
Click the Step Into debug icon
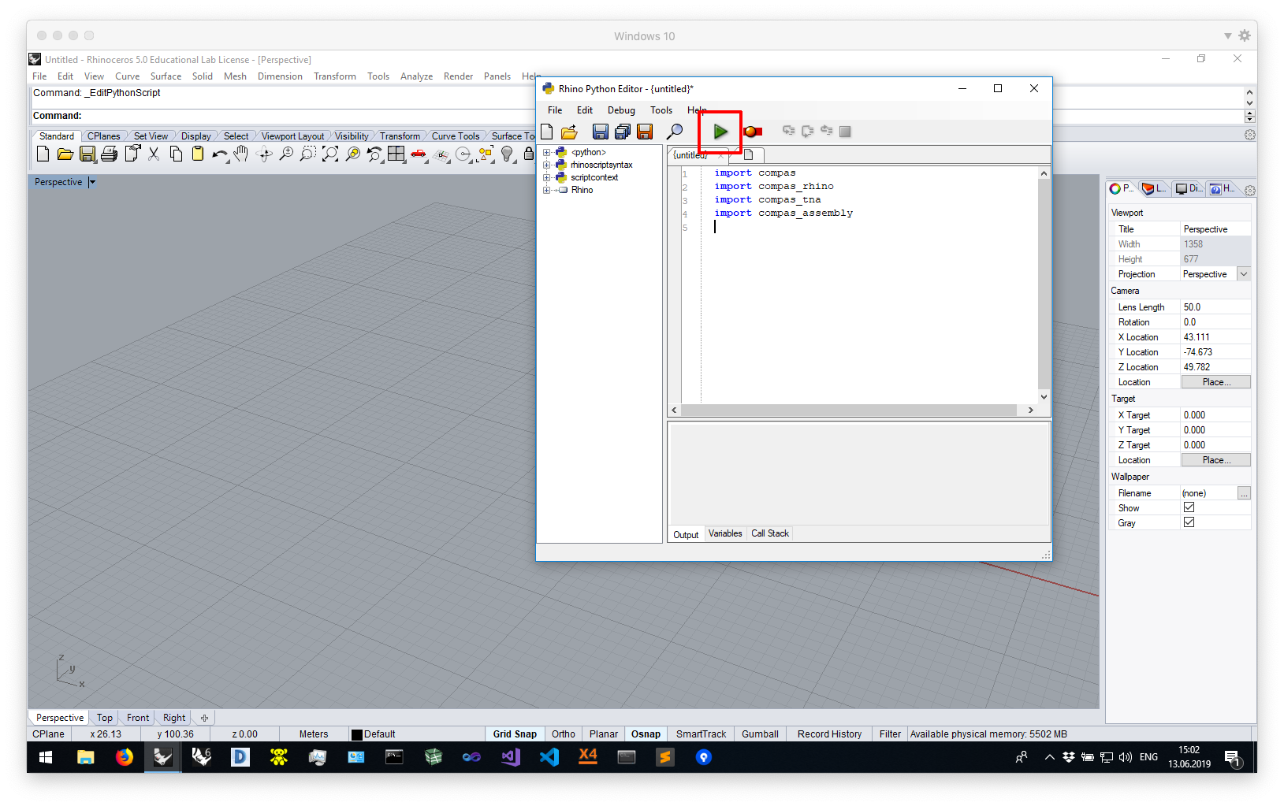pos(788,131)
